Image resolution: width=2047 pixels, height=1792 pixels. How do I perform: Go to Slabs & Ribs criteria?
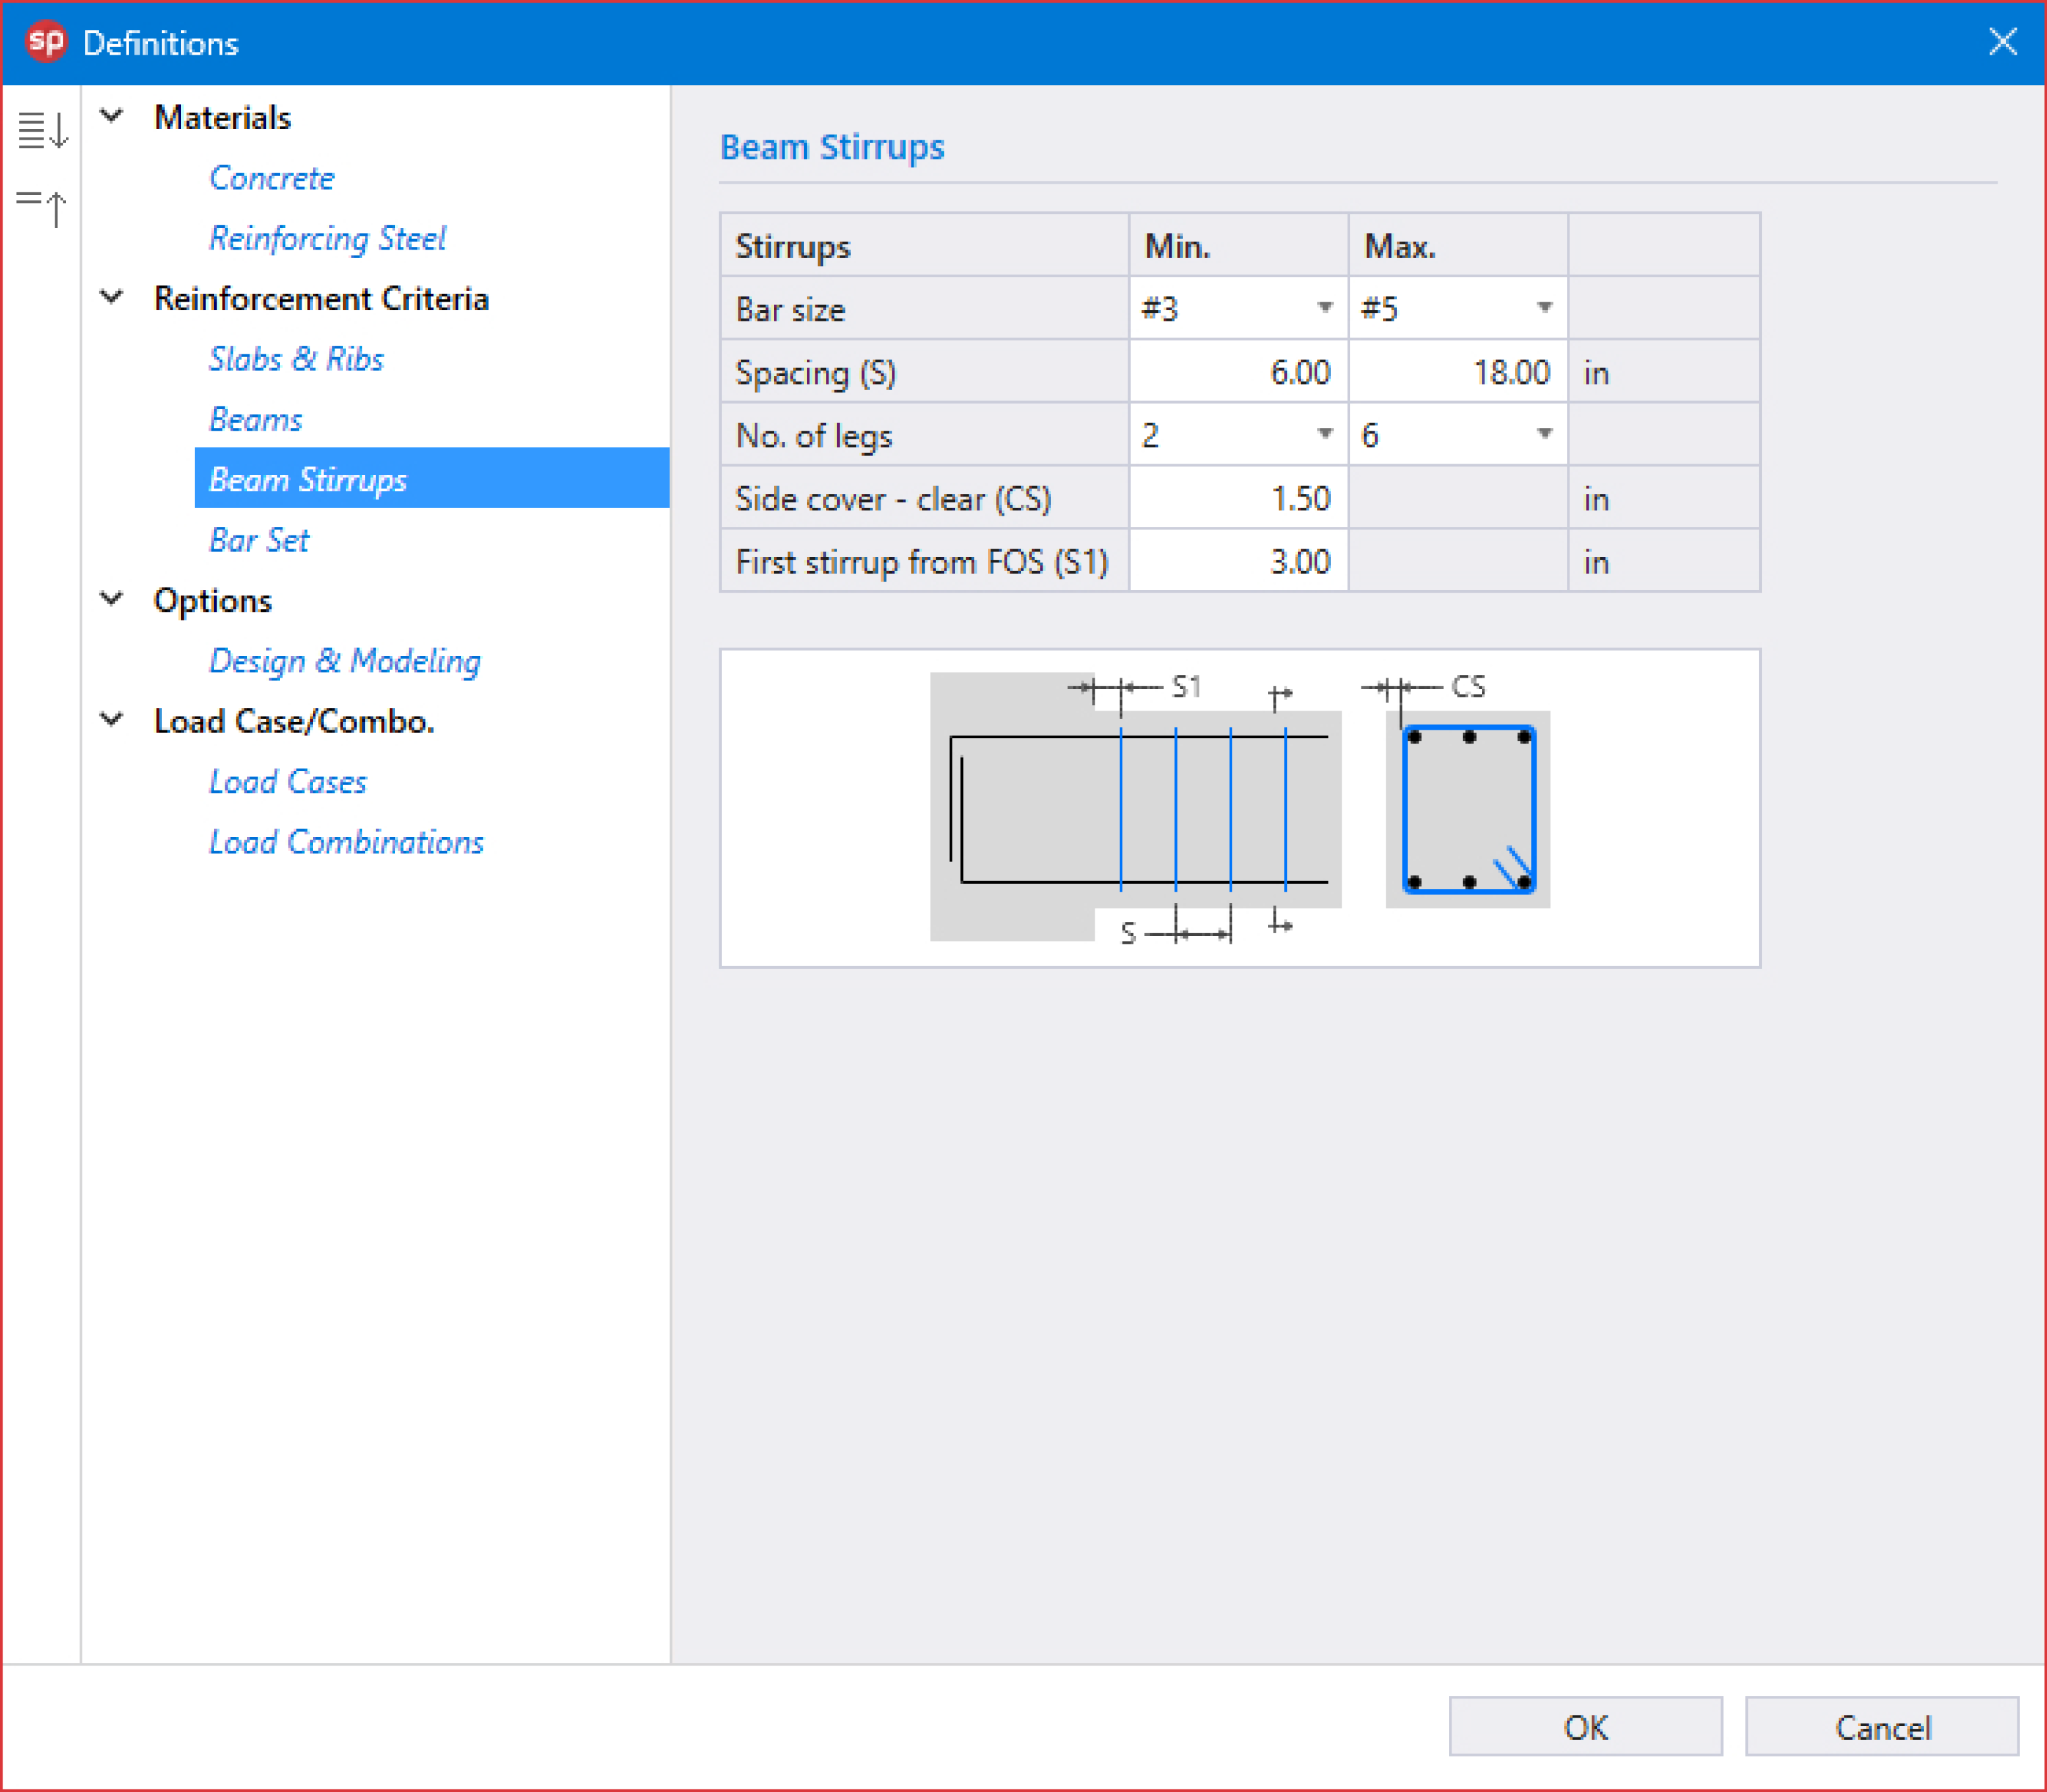[296, 358]
